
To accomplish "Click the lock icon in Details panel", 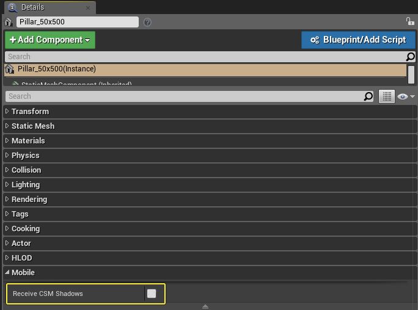I will point(410,21).
